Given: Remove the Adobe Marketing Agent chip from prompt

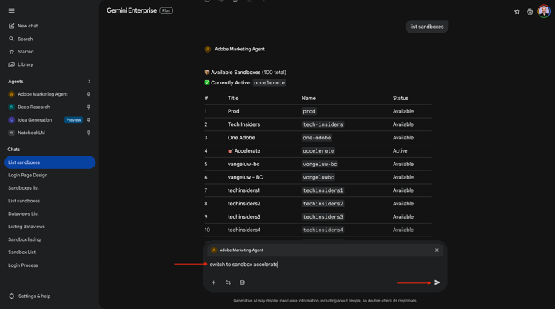Looking at the screenshot, I should (x=437, y=250).
